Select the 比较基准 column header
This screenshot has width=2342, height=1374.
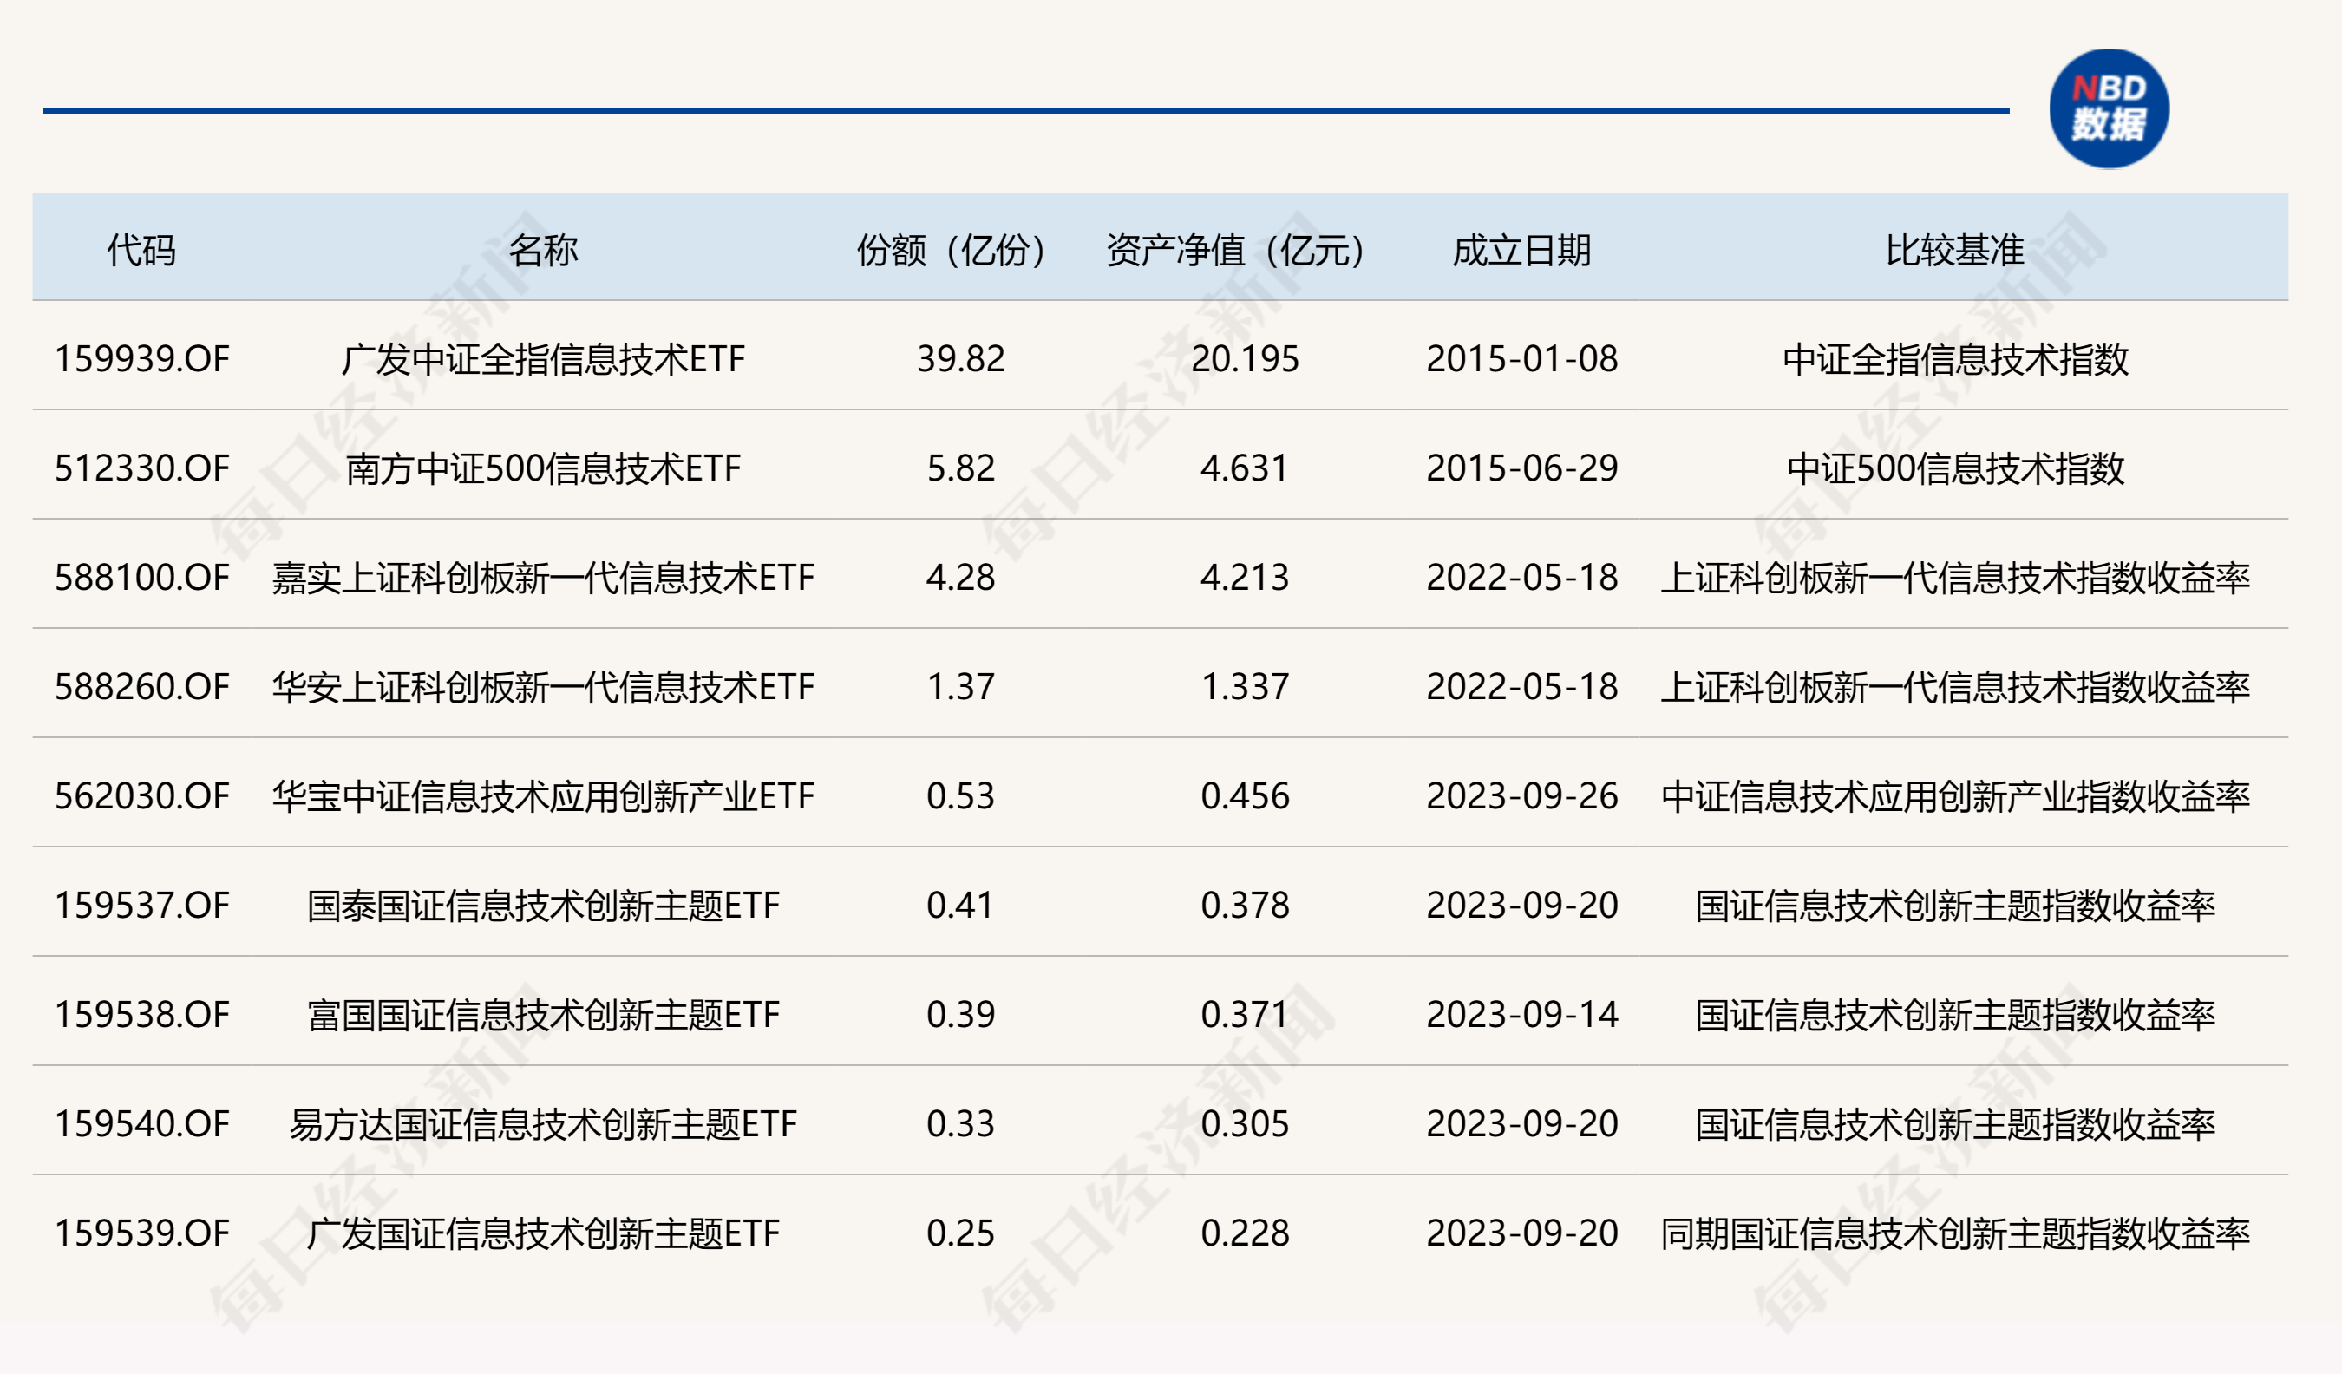1954,250
